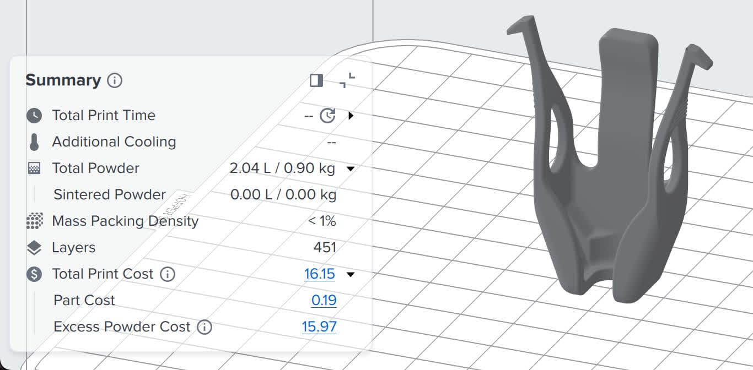Collapse the Summary panel with the corner arrows icon
The height and width of the screenshot is (370, 753).
347,80
